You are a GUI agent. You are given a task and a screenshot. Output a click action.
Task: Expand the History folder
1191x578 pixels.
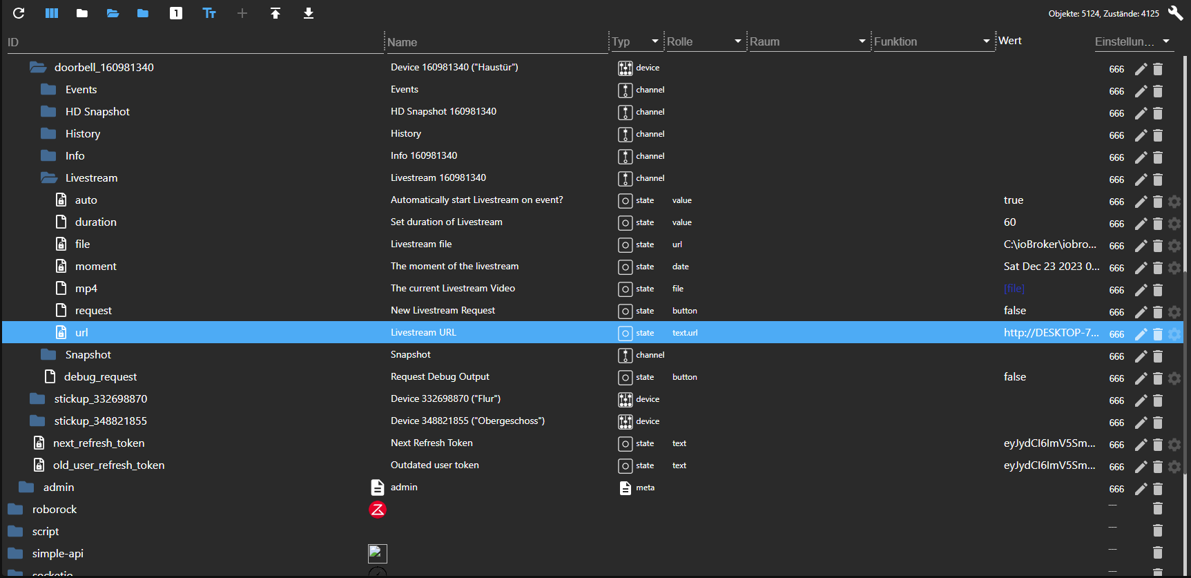click(x=48, y=134)
